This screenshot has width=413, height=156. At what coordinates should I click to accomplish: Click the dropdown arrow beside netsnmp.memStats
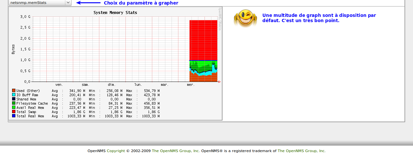tap(68, 3)
